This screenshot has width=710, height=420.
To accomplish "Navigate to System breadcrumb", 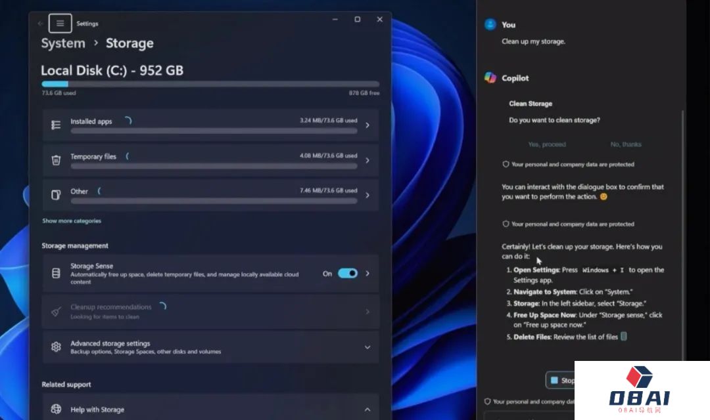I will tap(63, 43).
